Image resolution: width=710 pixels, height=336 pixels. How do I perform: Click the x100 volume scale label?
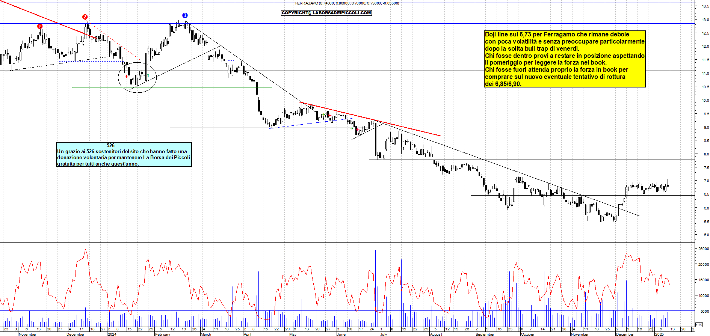pyautogui.click(x=699, y=324)
